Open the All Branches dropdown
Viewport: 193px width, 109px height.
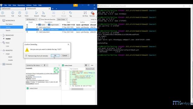click(x=31, y=19)
